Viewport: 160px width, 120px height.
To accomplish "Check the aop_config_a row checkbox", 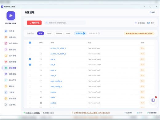I will point(30,81).
